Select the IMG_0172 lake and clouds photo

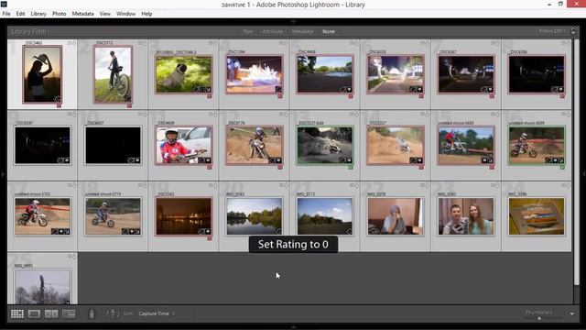(x=325, y=216)
